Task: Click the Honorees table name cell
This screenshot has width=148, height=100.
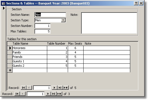Action: tap(30, 48)
